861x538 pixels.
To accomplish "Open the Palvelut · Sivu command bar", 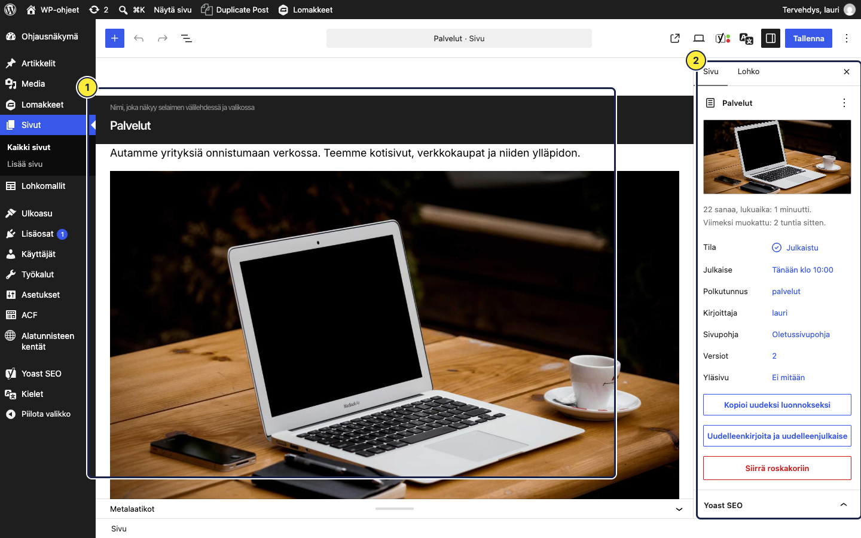I will click(459, 38).
